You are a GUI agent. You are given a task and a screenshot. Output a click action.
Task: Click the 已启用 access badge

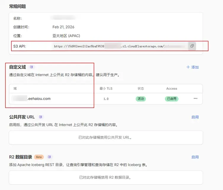171,99
